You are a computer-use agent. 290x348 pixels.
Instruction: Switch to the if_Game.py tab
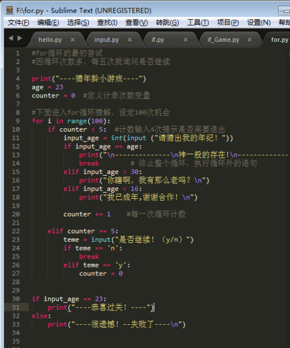[x=223, y=39]
